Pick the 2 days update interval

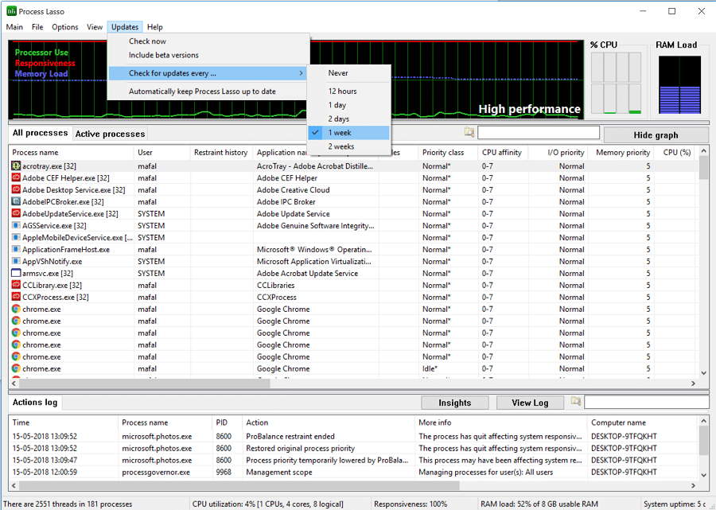pos(349,119)
